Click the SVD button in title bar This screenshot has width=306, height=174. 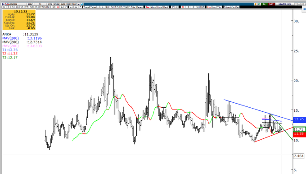point(63,4)
